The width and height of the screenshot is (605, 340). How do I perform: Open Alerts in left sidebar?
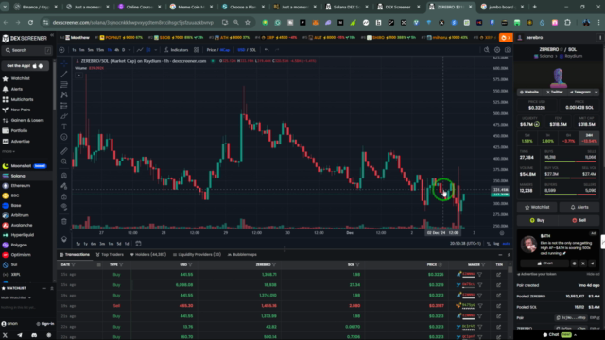pos(17,89)
